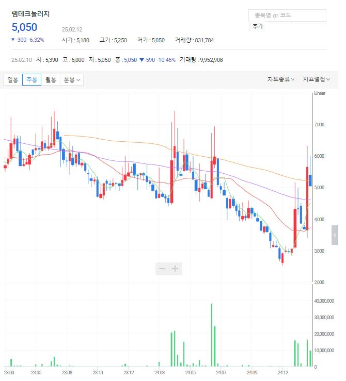
Task: Click the 24.07 date axis label
Action: pos(221,373)
